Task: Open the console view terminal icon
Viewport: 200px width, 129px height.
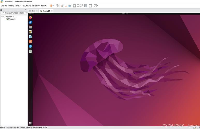Action: [x=90, y=5]
